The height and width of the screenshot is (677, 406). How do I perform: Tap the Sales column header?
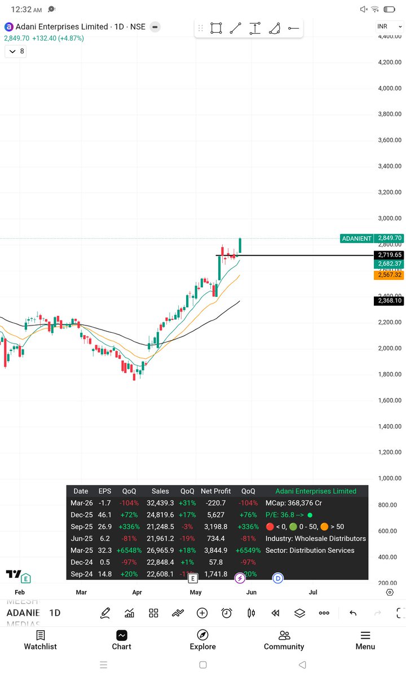(160, 491)
